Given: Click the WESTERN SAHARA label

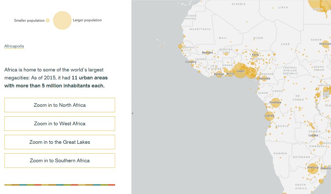Looking at the screenshot, I should [189, 17].
